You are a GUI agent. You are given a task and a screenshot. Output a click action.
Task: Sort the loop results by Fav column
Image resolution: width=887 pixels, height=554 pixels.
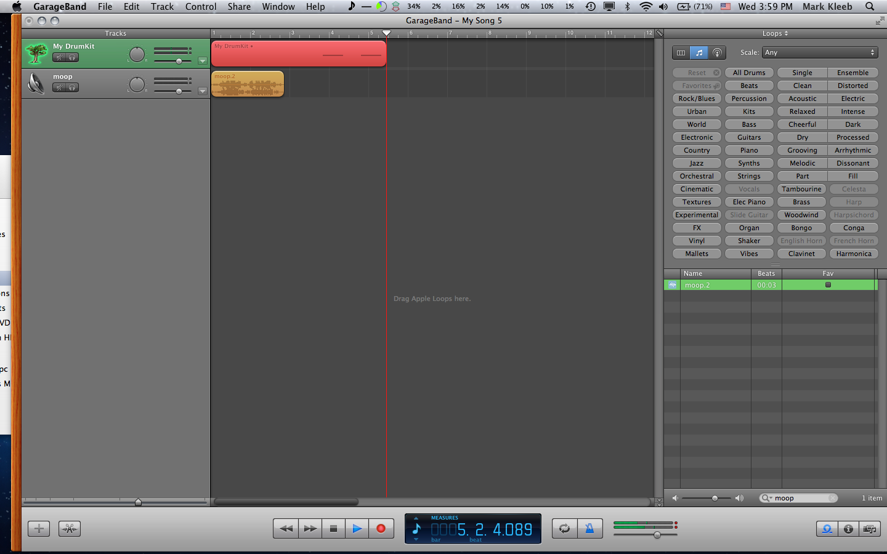tap(828, 273)
